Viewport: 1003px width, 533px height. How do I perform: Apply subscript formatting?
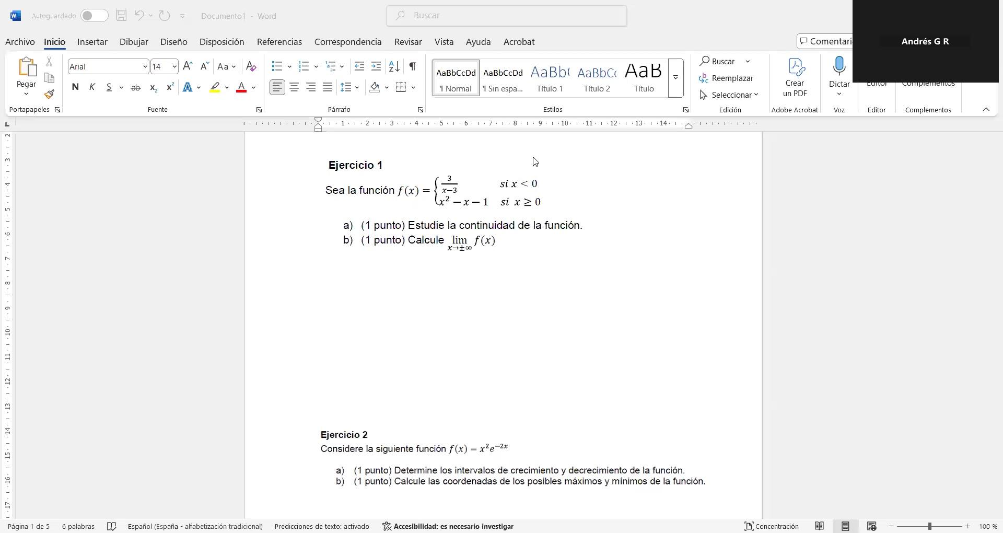pyautogui.click(x=153, y=87)
